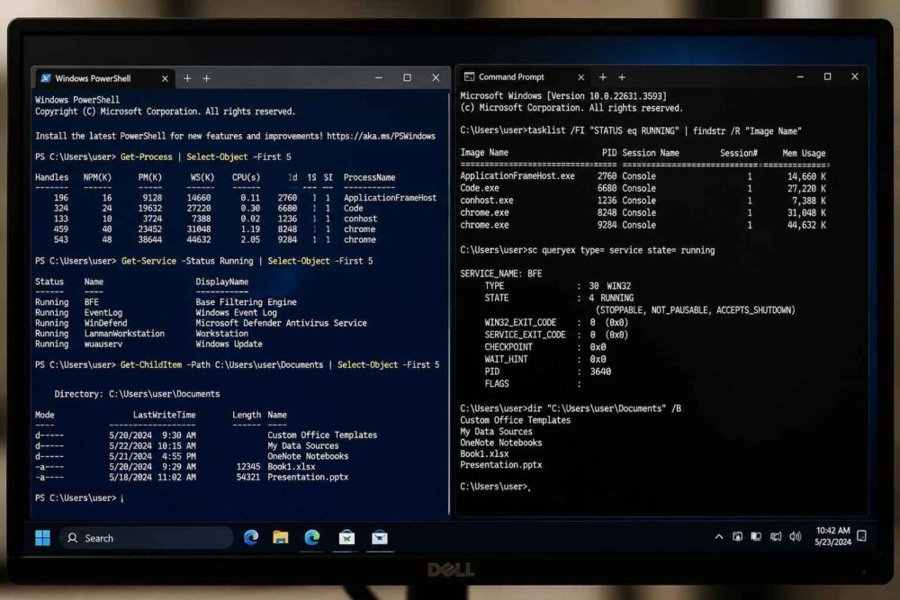Minimize the Windows PowerShell window

pos(379,77)
